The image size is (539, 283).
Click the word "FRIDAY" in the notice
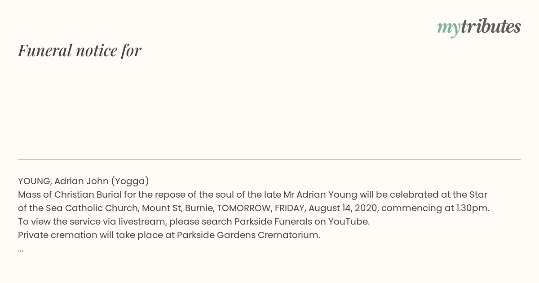tap(289, 208)
